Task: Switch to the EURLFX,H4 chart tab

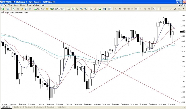Action: point(29,107)
